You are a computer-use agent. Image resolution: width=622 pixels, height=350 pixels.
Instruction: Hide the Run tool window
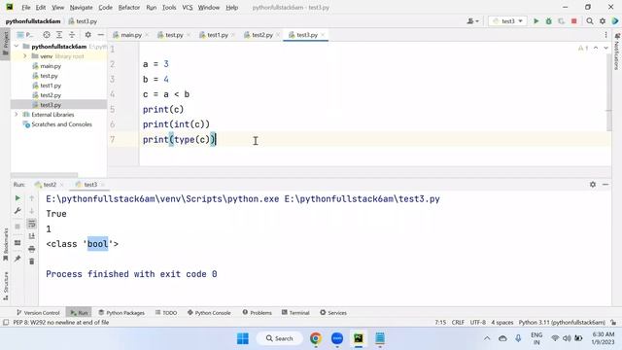[x=605, y=185]
